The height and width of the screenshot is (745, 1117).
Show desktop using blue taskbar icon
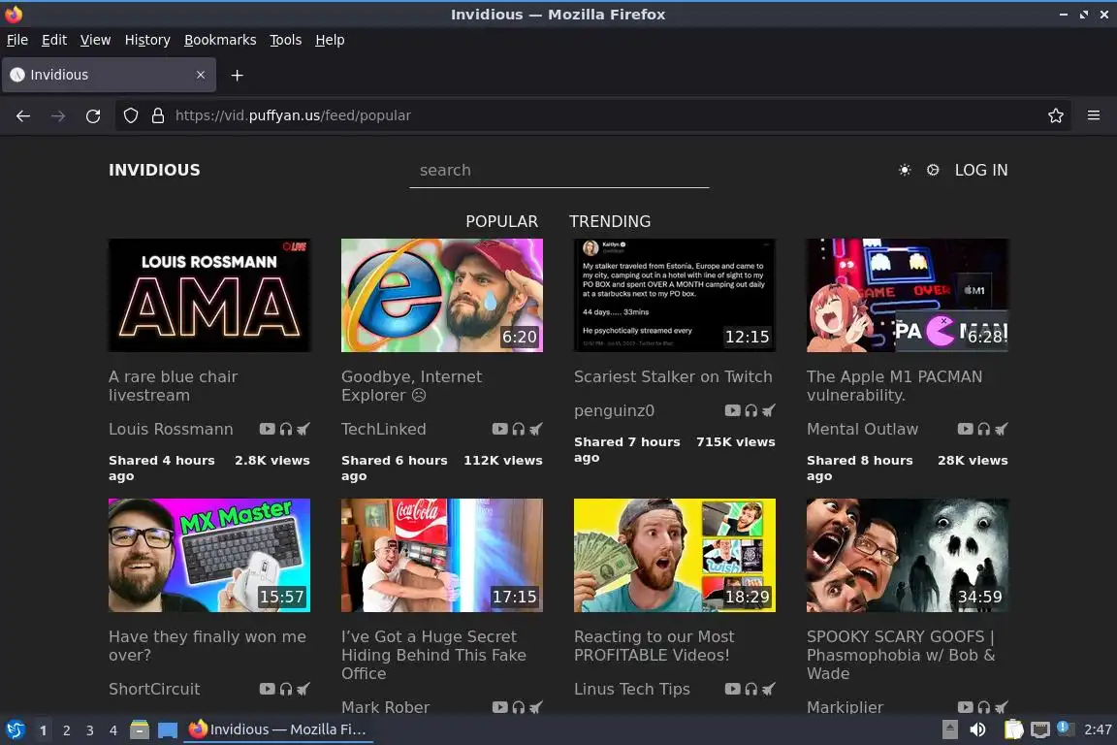pos(168,729)
